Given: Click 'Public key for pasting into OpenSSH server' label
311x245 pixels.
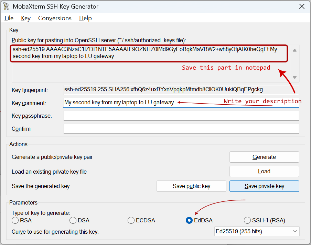Looking at the screenshot, I should click(99, 40).
